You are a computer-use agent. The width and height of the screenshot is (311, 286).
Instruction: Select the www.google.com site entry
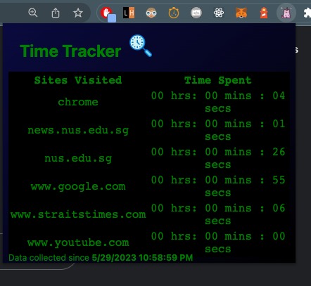[78, 186]
